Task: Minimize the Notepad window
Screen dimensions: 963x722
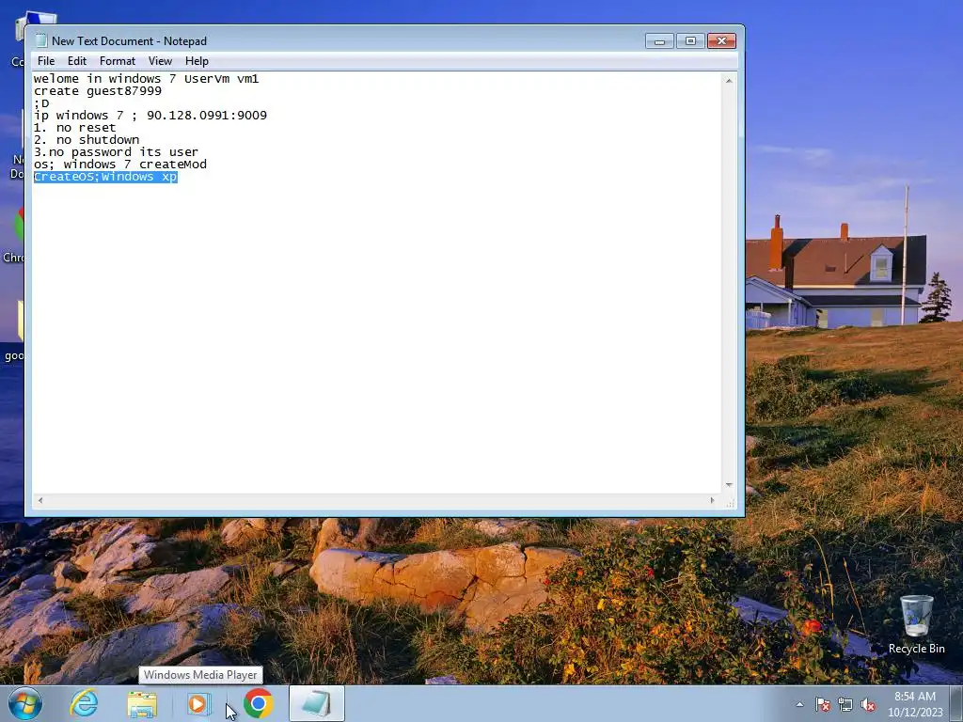Action: point(659,41)
